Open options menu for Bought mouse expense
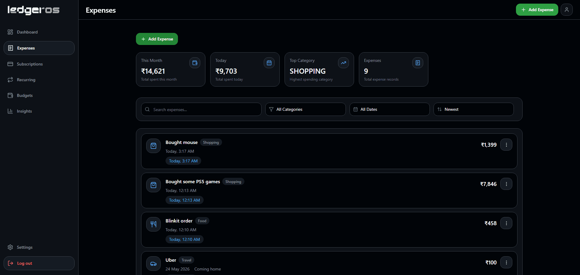 506,145
